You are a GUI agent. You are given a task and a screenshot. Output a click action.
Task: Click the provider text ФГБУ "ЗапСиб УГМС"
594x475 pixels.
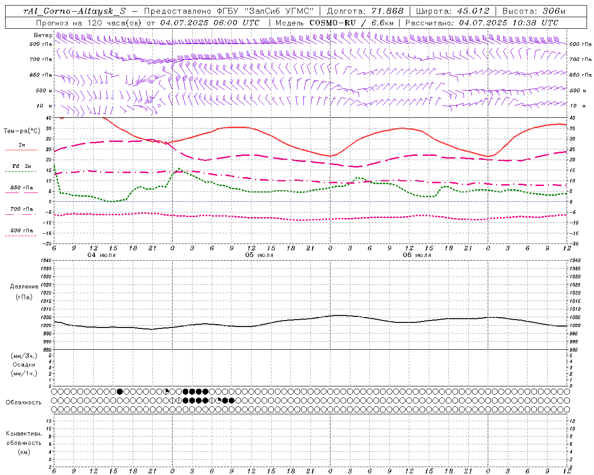(x=265, y=11)
